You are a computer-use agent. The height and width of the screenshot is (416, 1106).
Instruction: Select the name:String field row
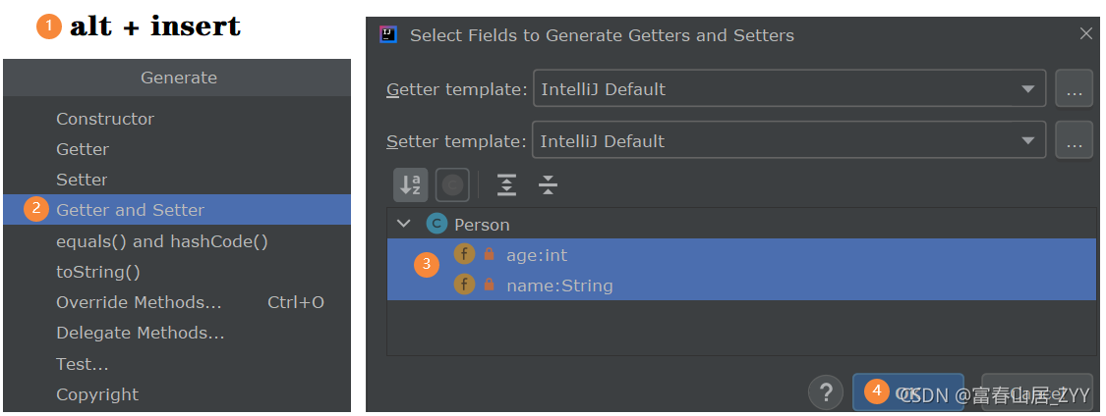coord(741,286)
